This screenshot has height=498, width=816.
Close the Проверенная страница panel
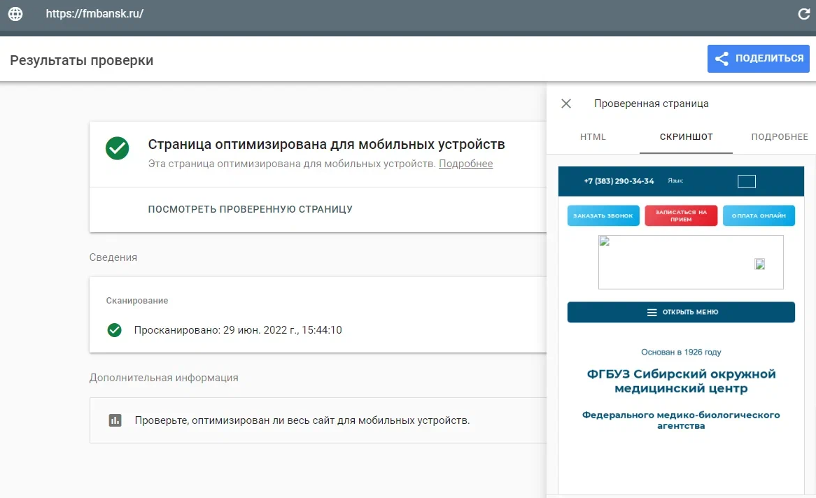(x=566, y=104)
